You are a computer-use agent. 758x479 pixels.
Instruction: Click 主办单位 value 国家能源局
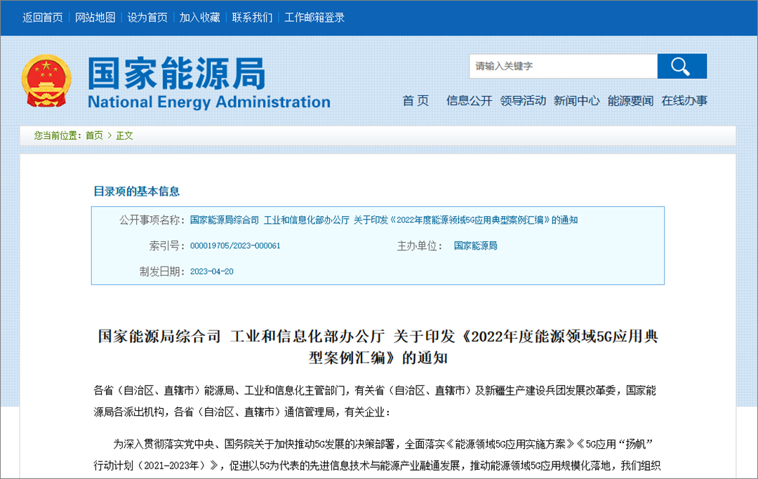[475, 245]
